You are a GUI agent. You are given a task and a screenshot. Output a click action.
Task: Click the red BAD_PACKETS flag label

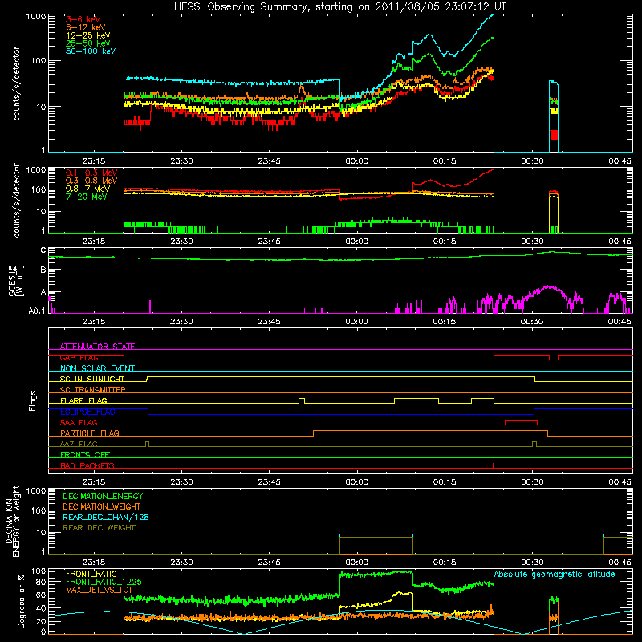87,465
